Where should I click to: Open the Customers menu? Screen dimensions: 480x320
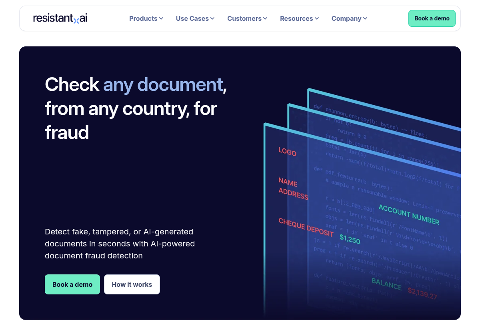click(x=247, y=18)
